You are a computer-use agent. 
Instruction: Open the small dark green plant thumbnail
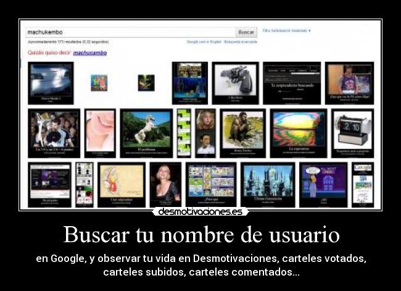tap(146, 83)
